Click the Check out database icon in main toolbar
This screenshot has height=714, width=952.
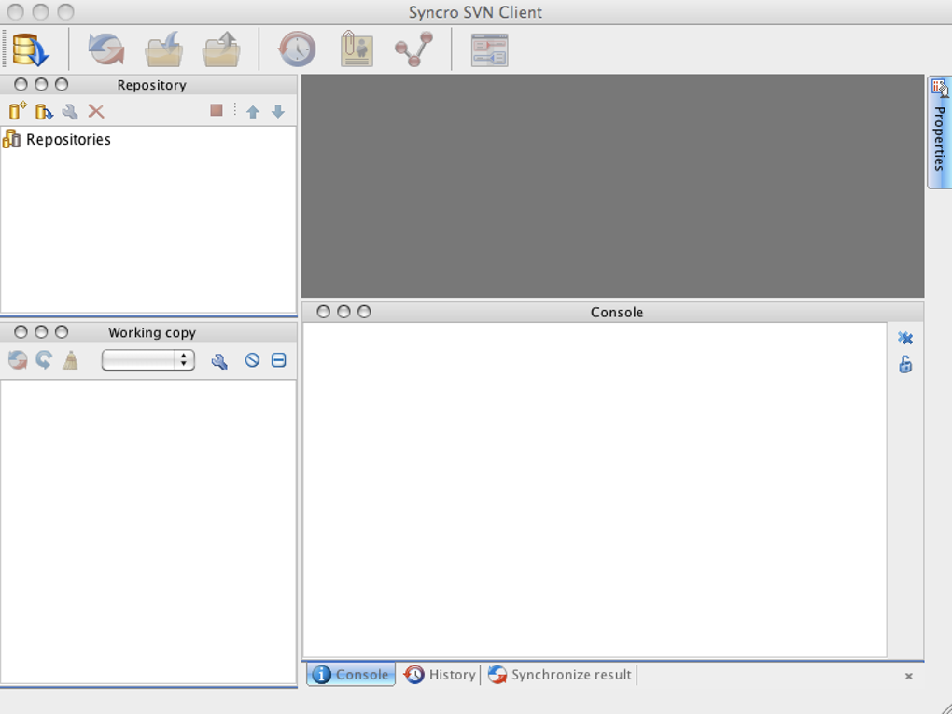pos(31,49)
